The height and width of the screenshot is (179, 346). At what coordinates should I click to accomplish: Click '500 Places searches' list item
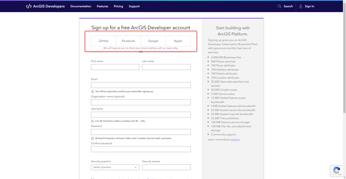tap(223, 62)
